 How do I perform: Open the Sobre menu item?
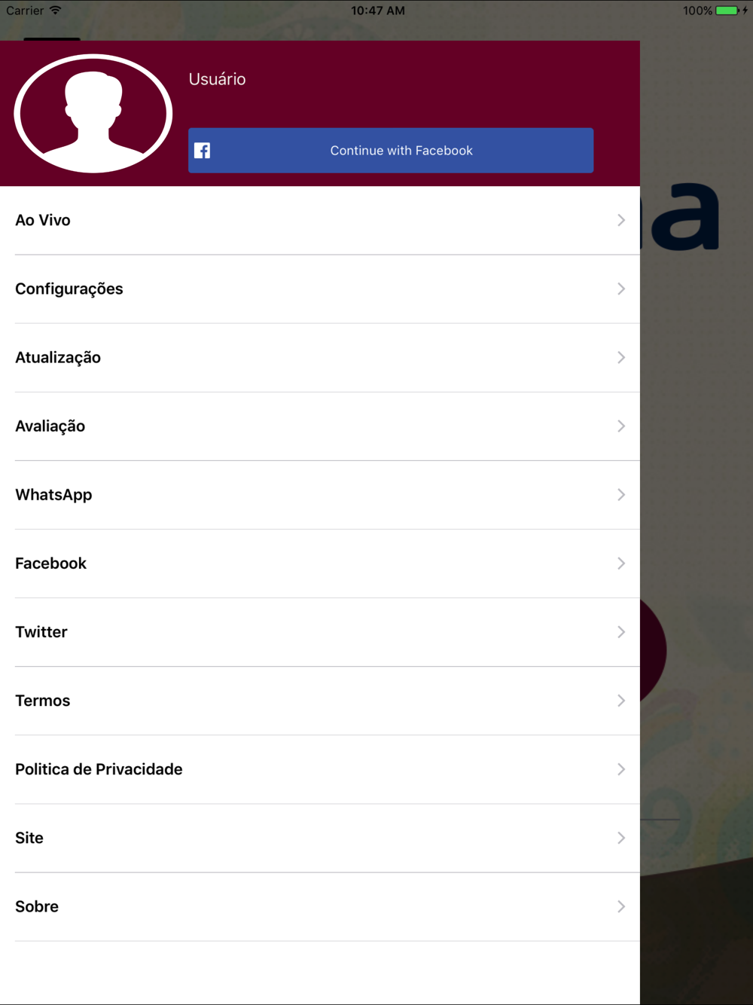[x=320, y=906]
